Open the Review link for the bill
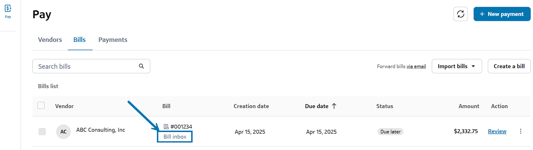The height and width of the screenshot is (150, 533). (x=497, y=131)
